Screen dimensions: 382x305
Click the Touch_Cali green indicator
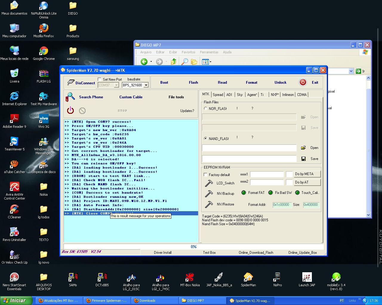pos(297,193)
